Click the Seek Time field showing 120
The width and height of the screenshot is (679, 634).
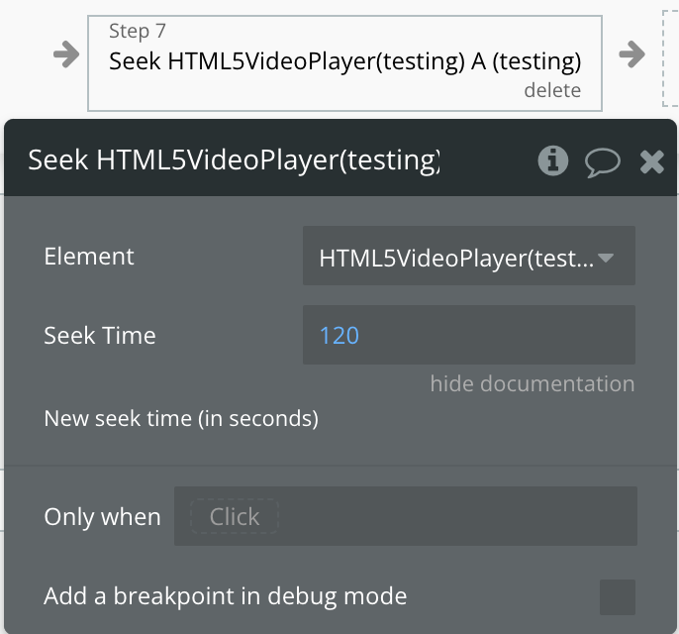(x=469, y=335)
